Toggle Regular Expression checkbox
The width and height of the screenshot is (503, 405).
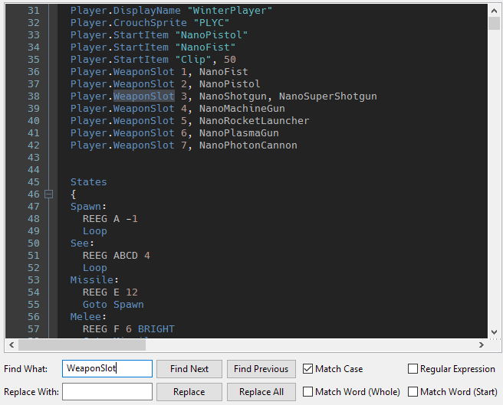tap(413, 369)
